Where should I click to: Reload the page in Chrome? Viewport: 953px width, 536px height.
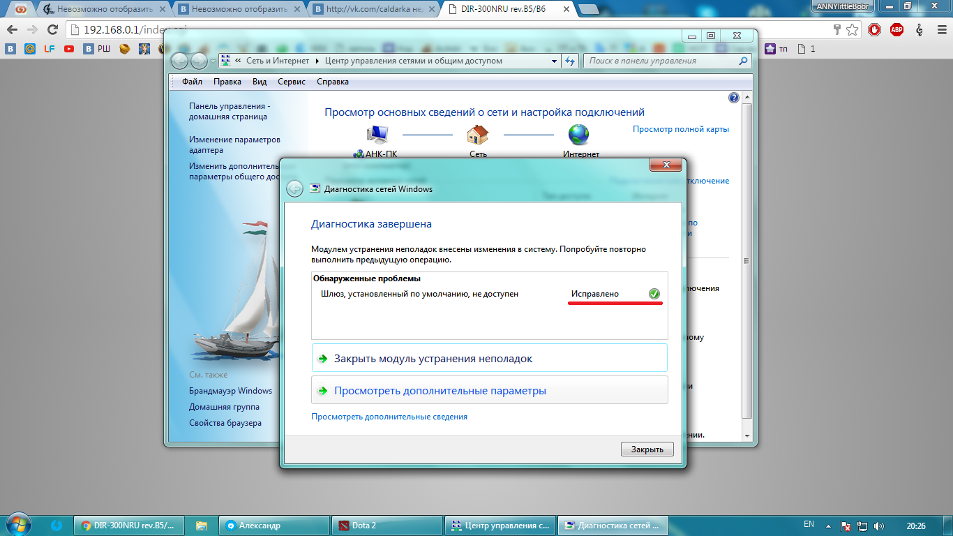point(52,30)
